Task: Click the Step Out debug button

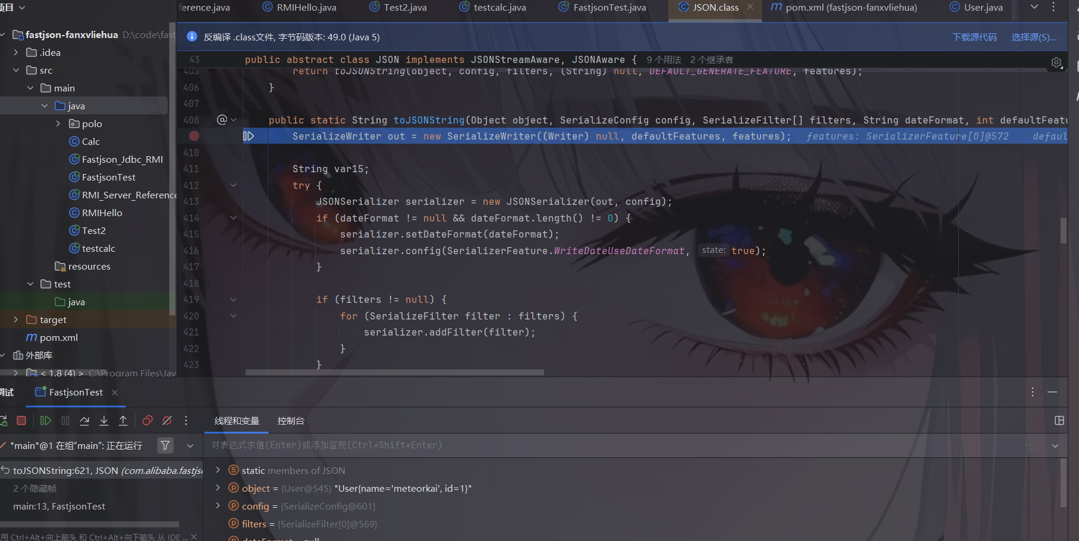Action: [123, 420]
